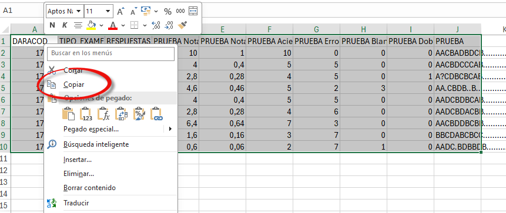Select column G header
The image size is (506, 213).
pos(316,29)
